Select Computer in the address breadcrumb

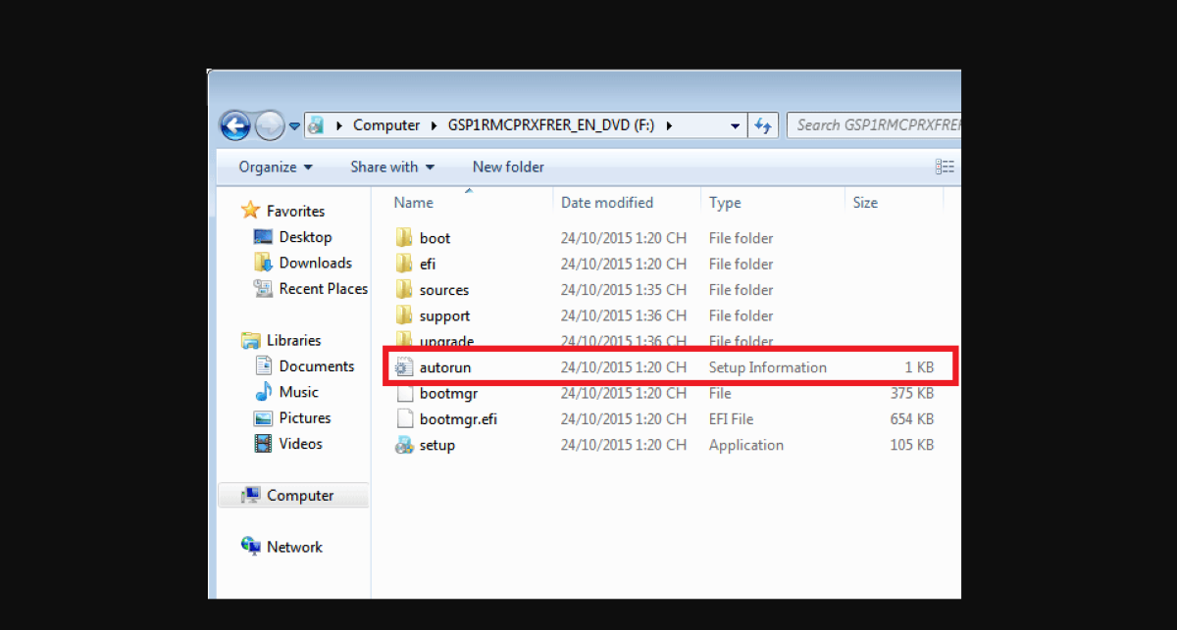point(386,125)
